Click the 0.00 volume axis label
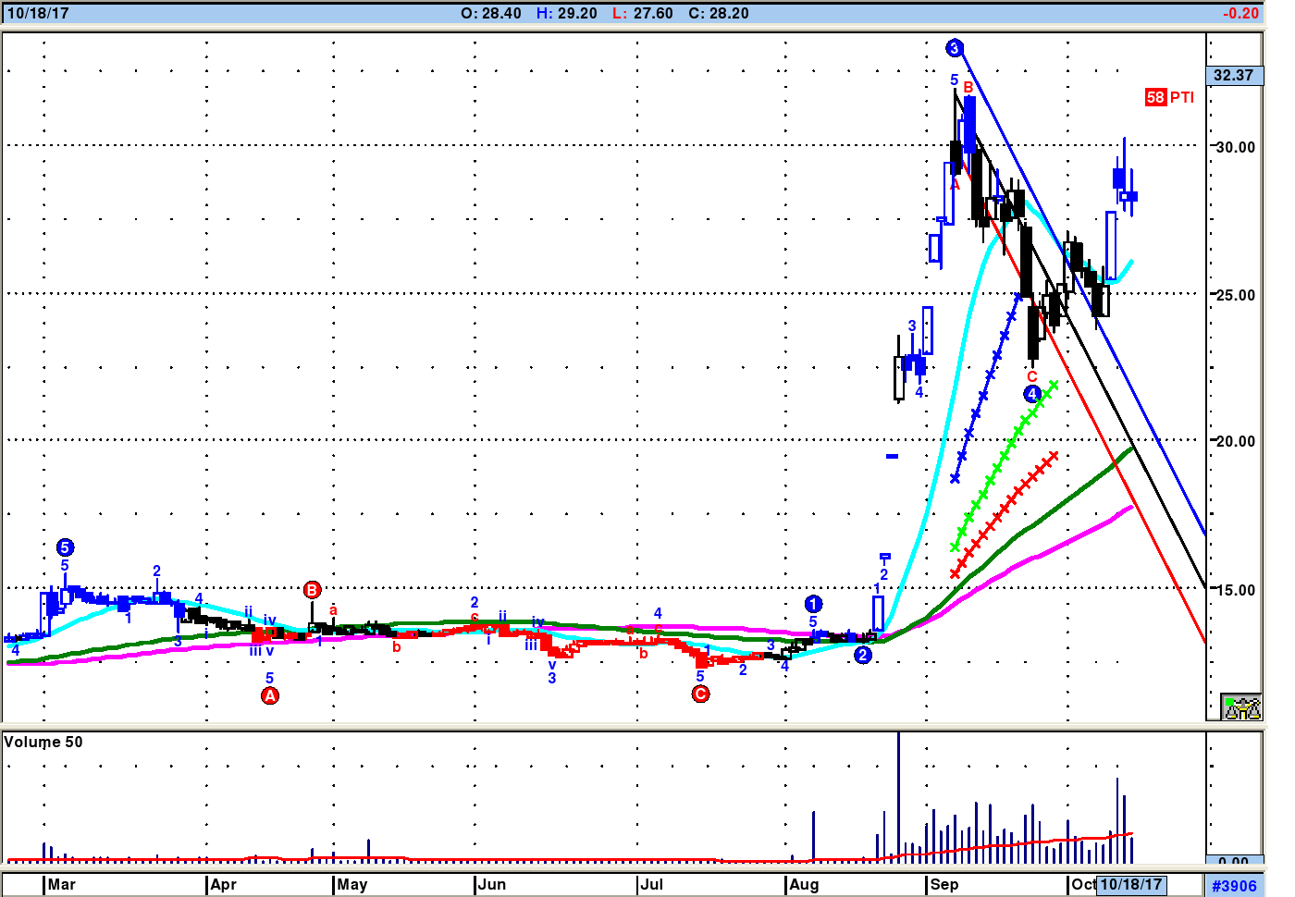 tap(1233, 861)
